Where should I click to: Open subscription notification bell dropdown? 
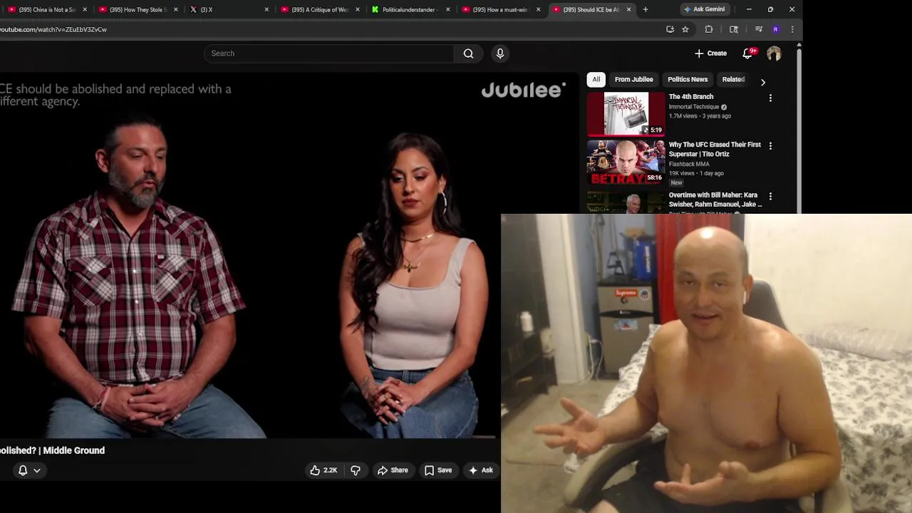point(29,470)
